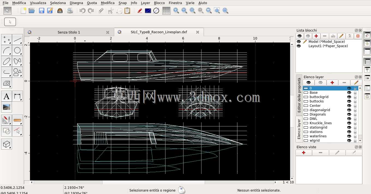
Task: Toggle the grid display button
Action: (166, 11)
